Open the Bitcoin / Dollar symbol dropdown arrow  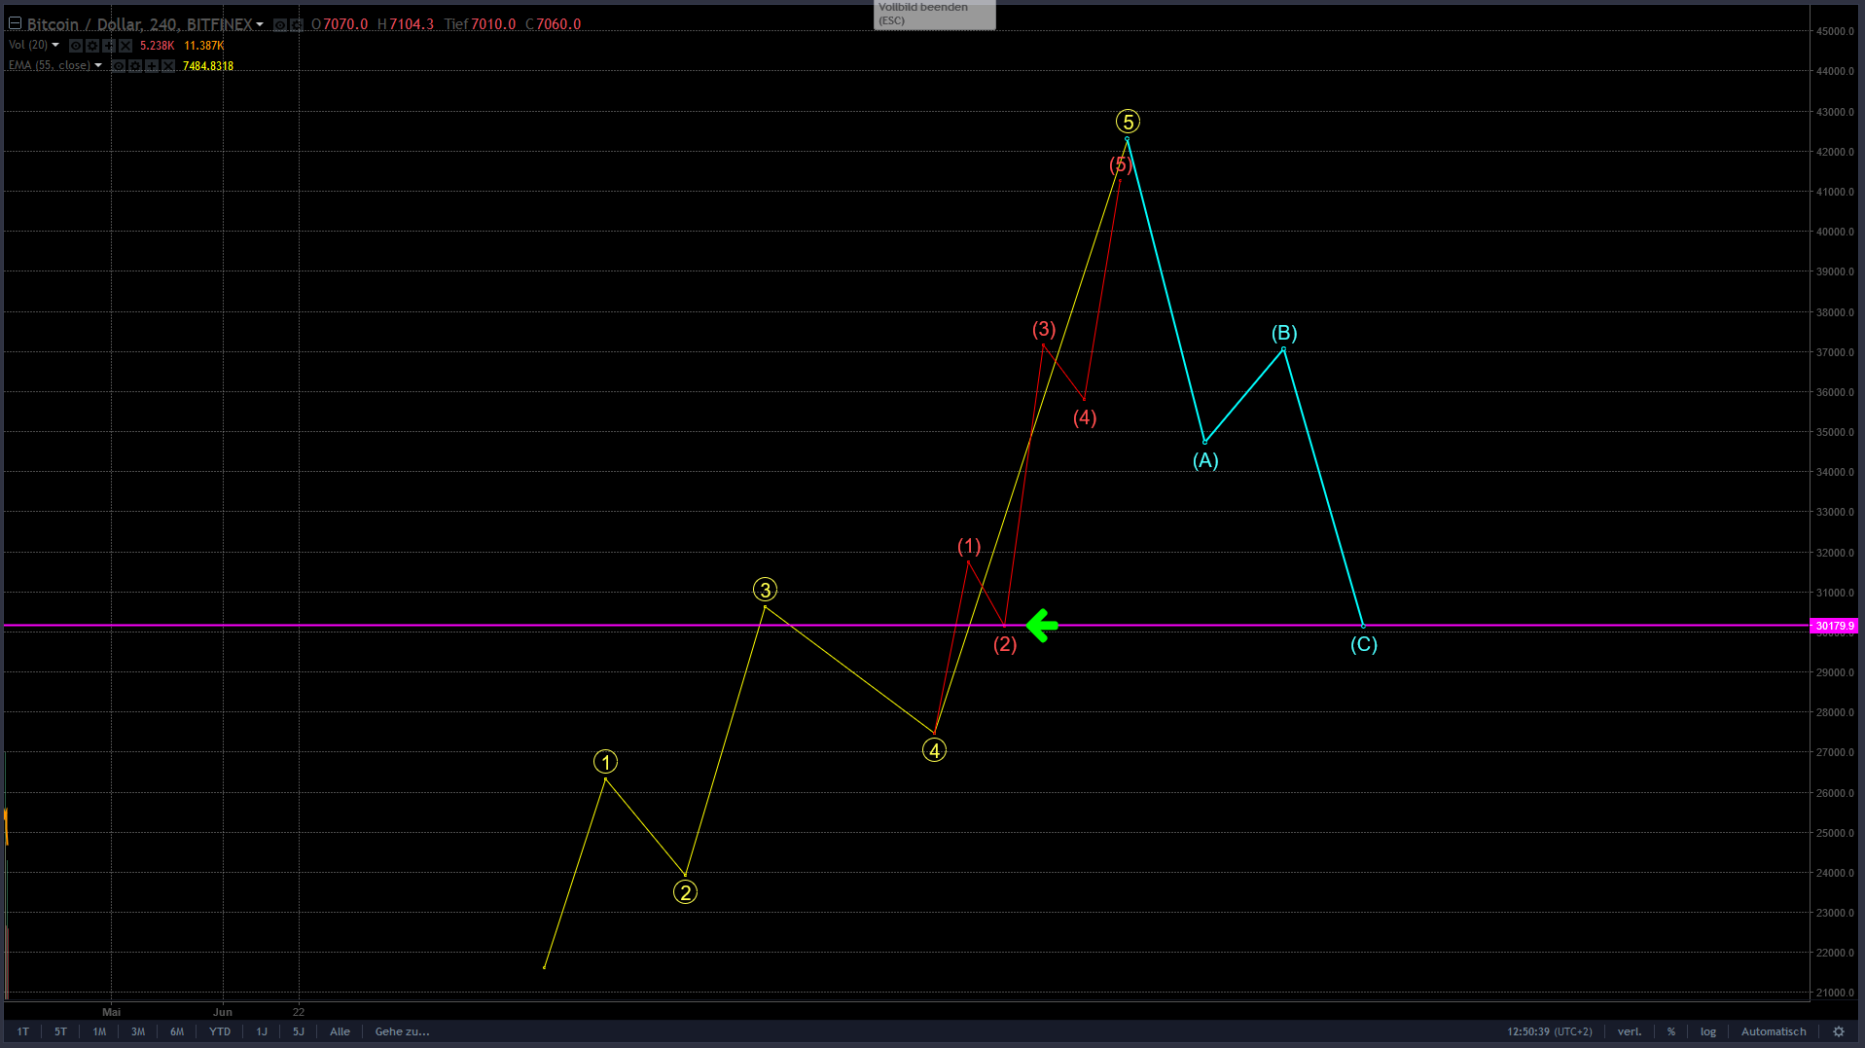(x=260, y=24)
